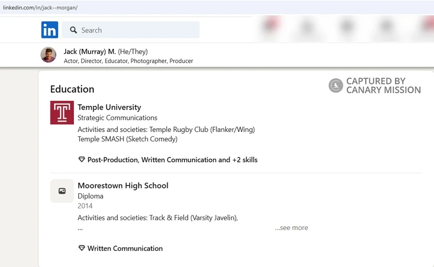The image size is (434, 267).
Task: Focus the Search input field
Action: (x=130, y=30)
